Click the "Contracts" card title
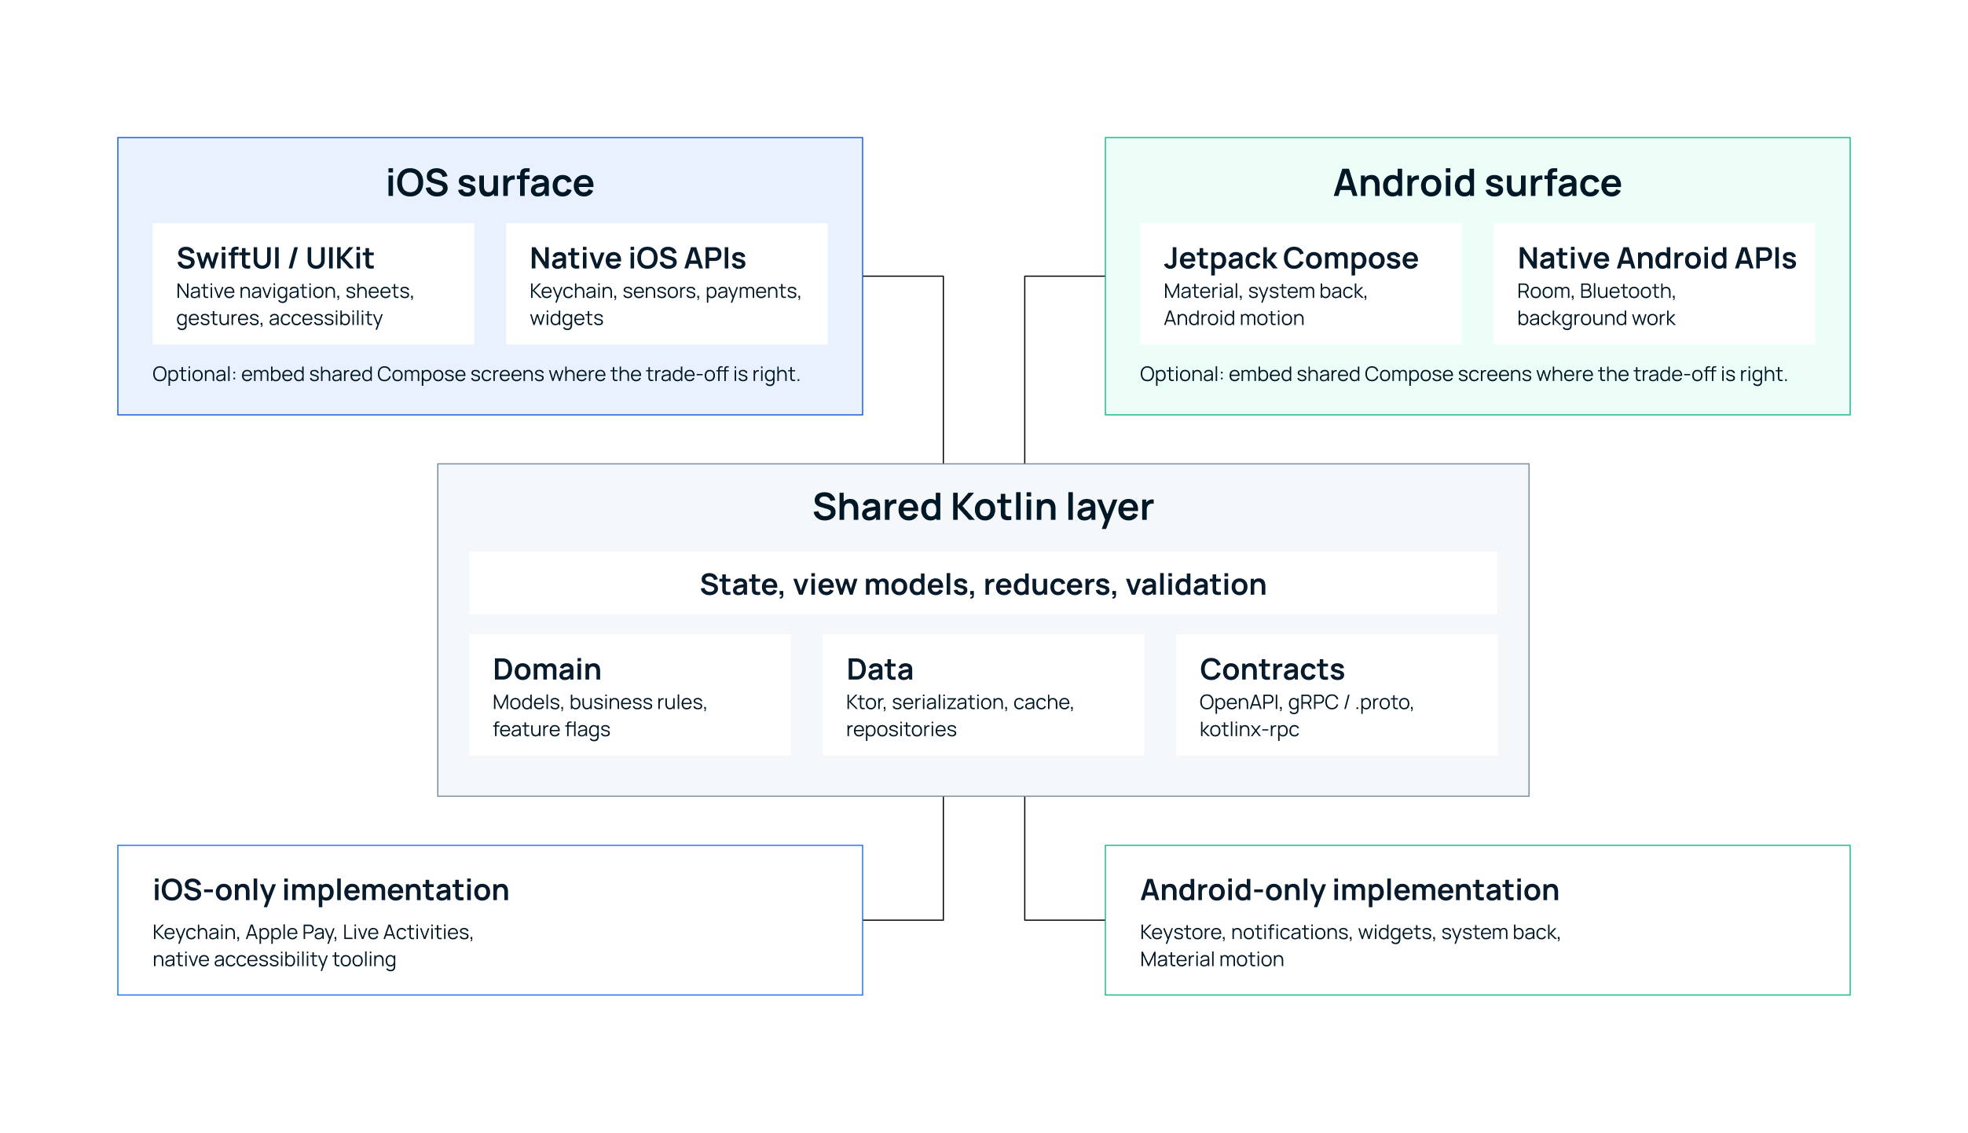Screen dimensions: 1968x1133 point(1272,669)
